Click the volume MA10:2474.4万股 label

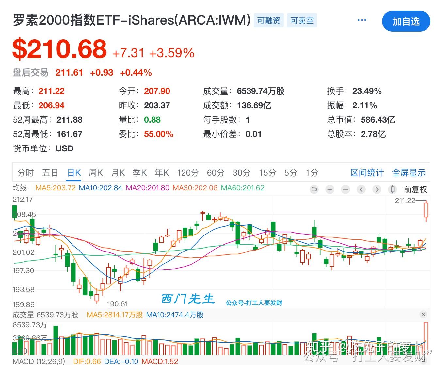point(175,315)
